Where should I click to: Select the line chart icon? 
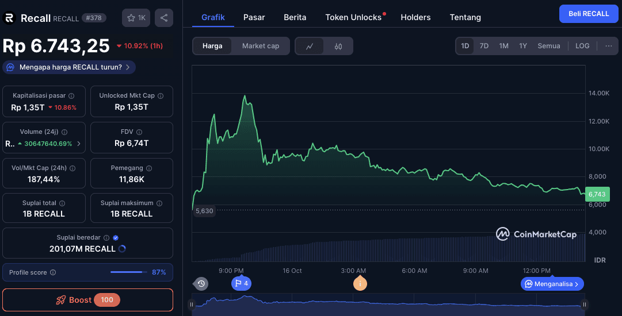310,46
